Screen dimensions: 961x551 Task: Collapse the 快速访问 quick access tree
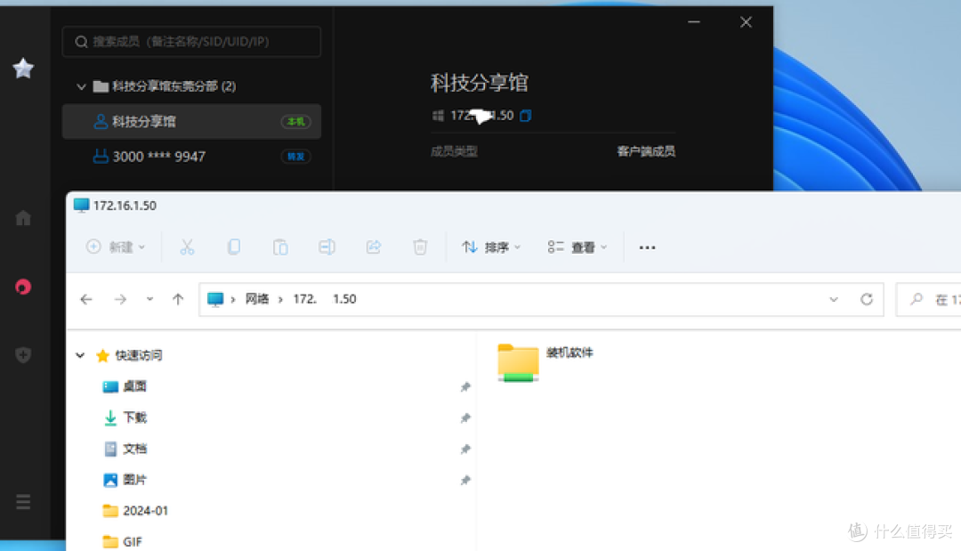80,355
